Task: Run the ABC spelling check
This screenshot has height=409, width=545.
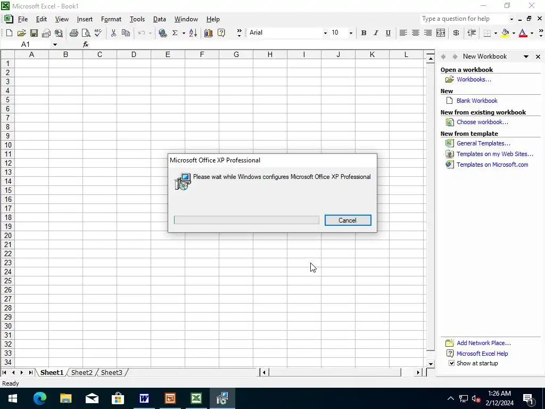Action: [98, 33]
